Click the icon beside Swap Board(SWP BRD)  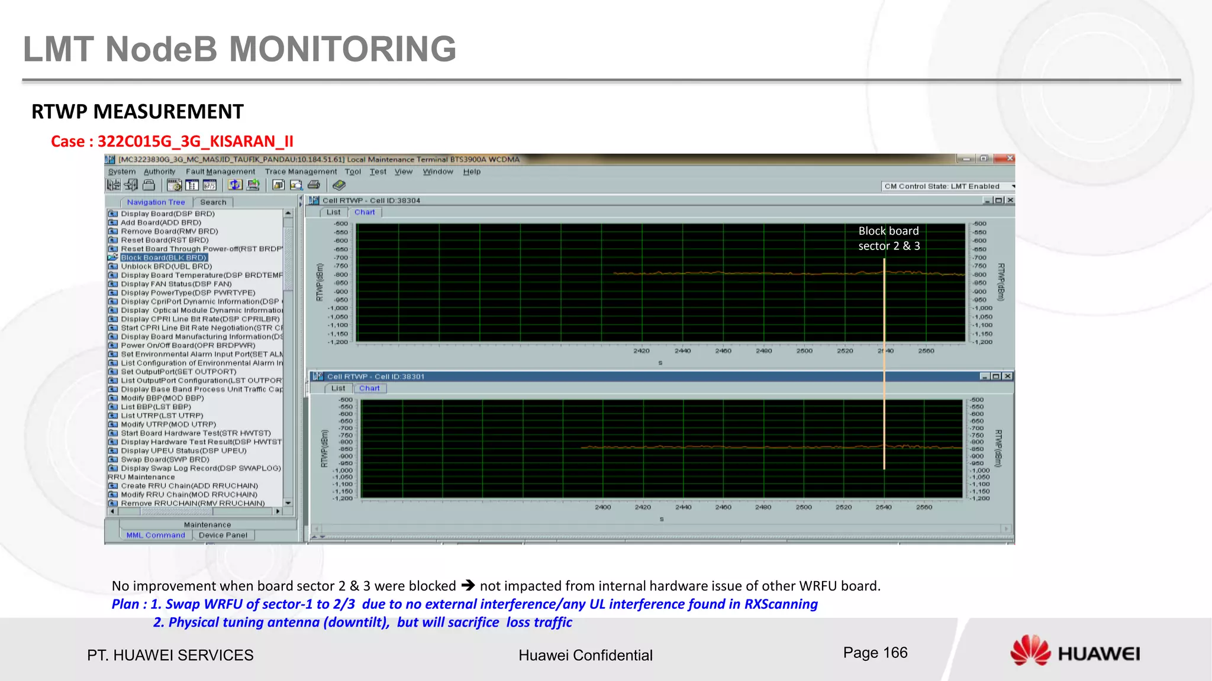point(113,459)
